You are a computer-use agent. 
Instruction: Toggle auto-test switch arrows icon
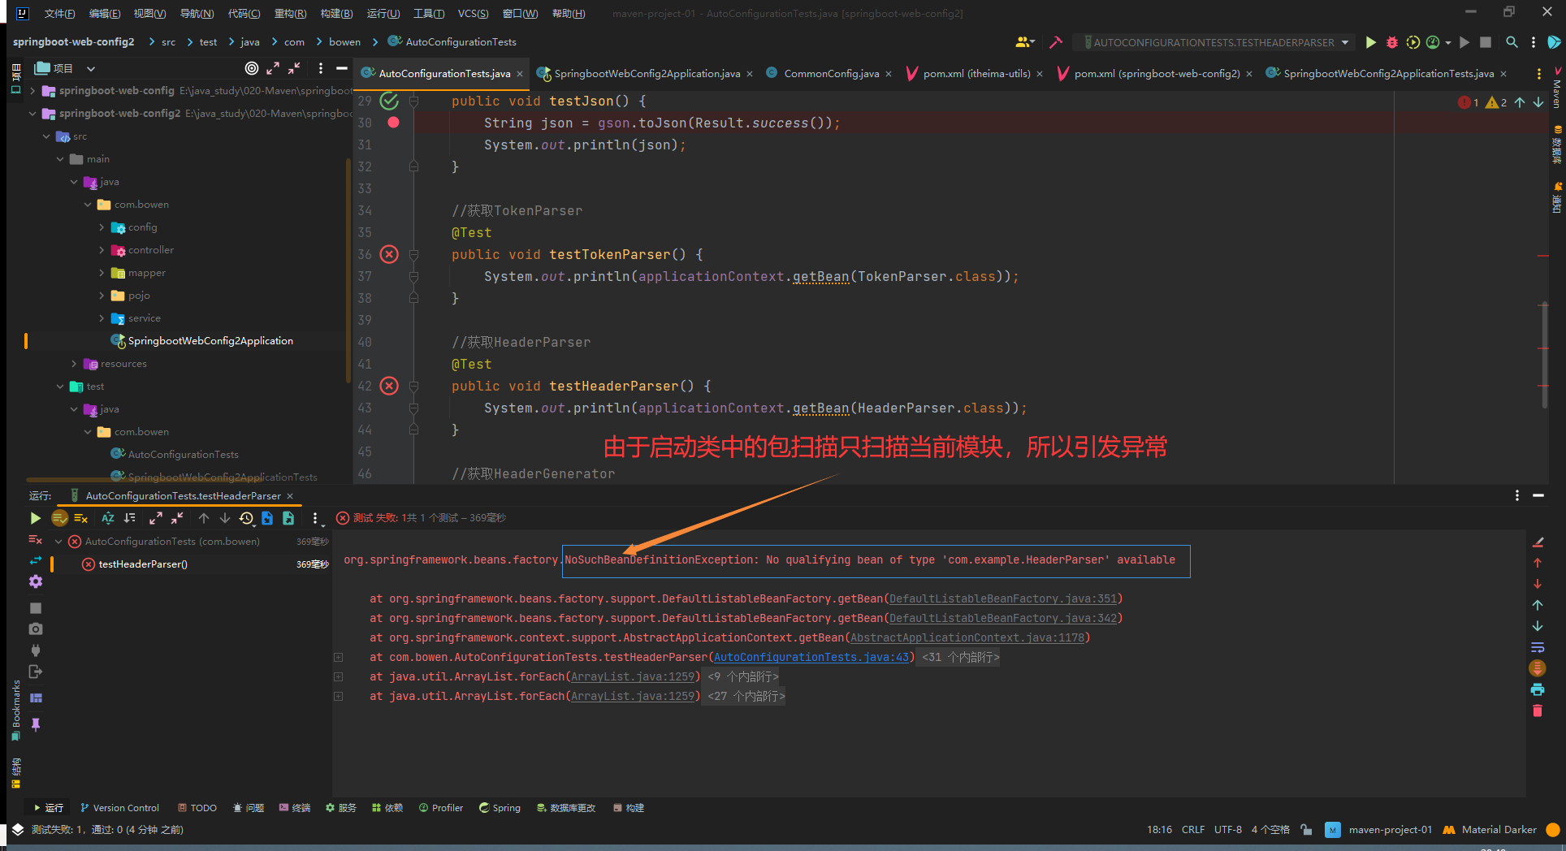pyautogui.click(x=35, y=561)
